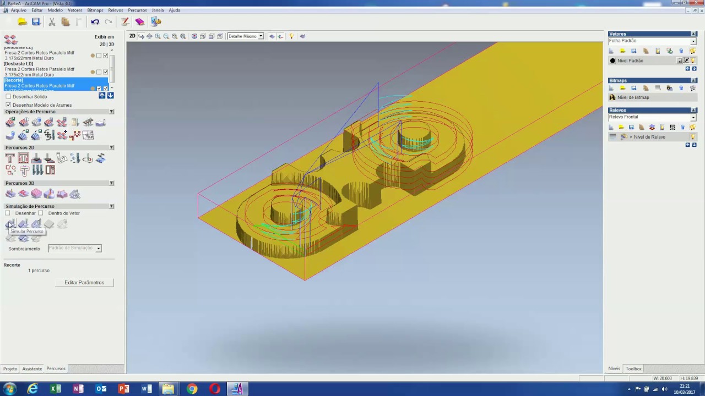
Task: Click the zoom in magnifier icon
Action: point(158,36)
